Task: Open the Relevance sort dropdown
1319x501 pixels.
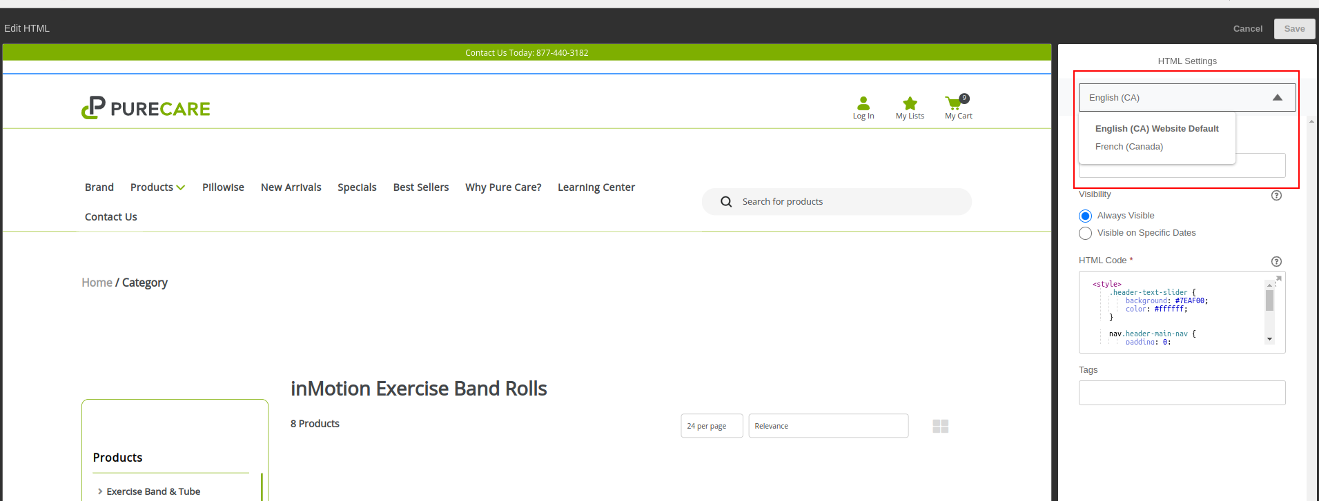Action: click(x=828, y=426)
